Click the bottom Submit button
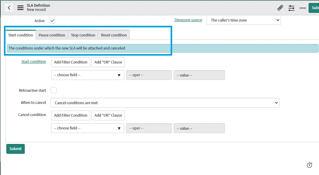The height and width of the screenshot is (175, 319). [x=16, y=149]
